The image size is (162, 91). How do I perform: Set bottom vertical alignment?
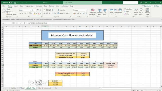50,10
